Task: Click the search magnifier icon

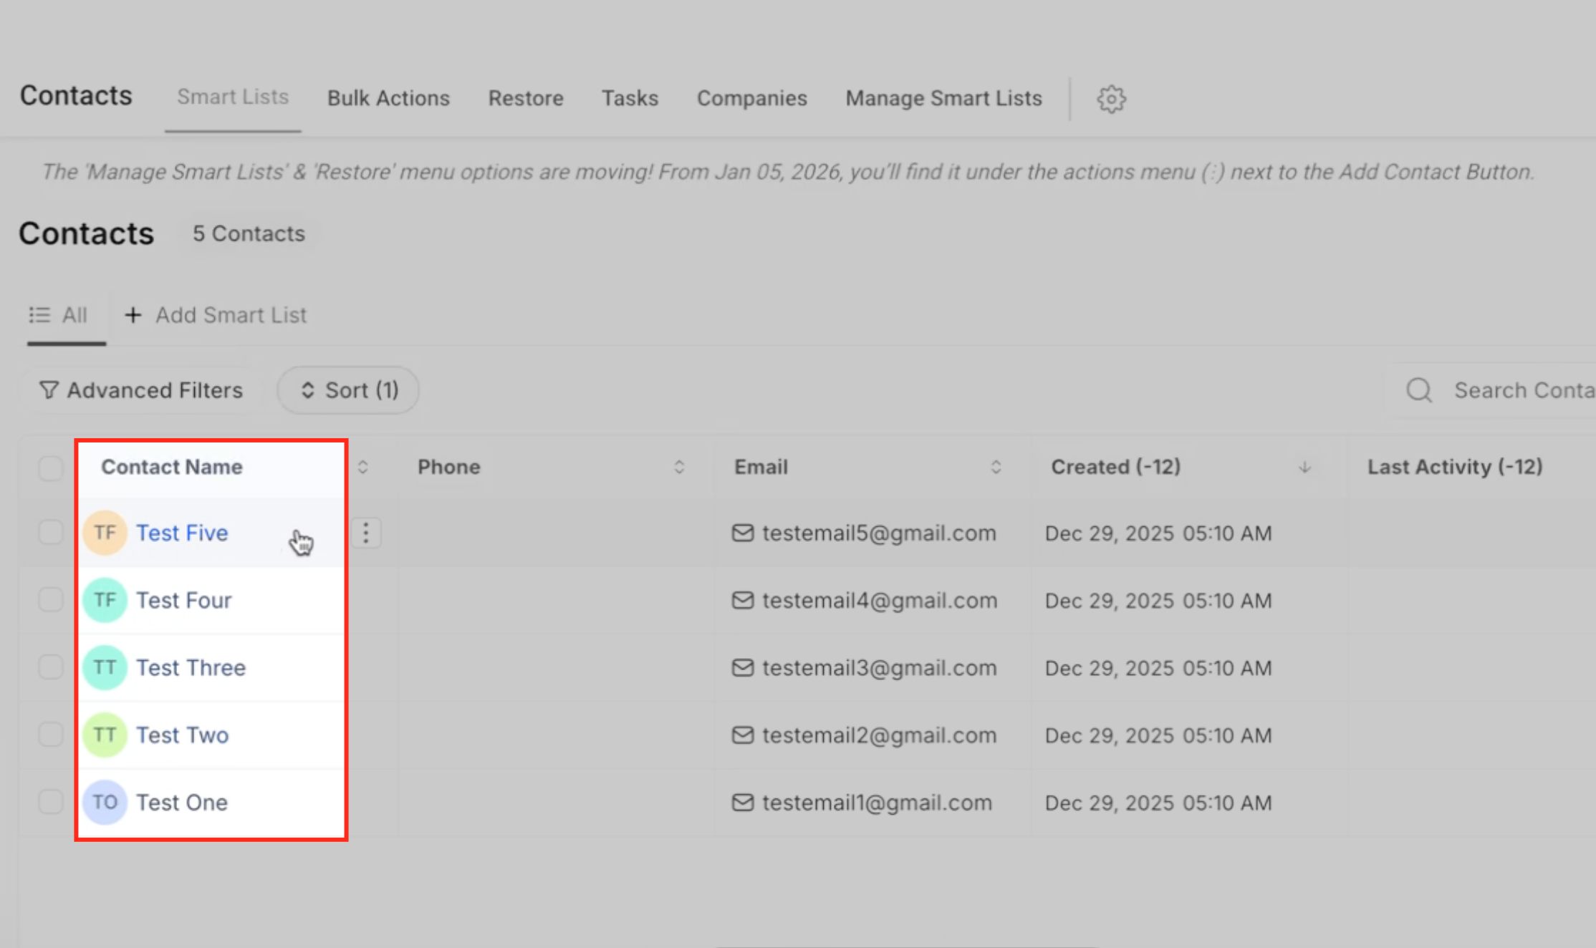Action: click(x=1418, y=390)
